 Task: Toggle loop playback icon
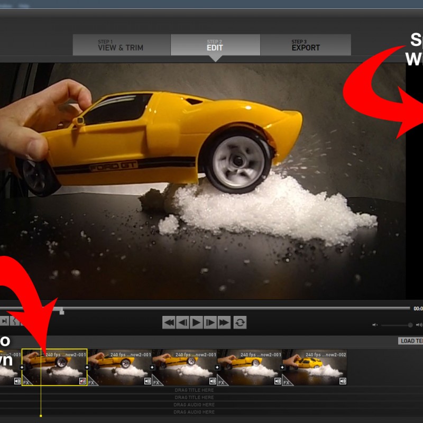240,322
